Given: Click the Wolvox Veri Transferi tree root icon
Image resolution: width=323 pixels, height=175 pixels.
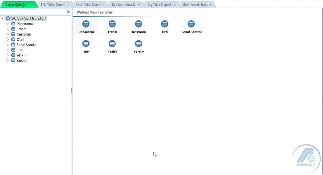Looking at the screenshot, I should pos(8,19).
